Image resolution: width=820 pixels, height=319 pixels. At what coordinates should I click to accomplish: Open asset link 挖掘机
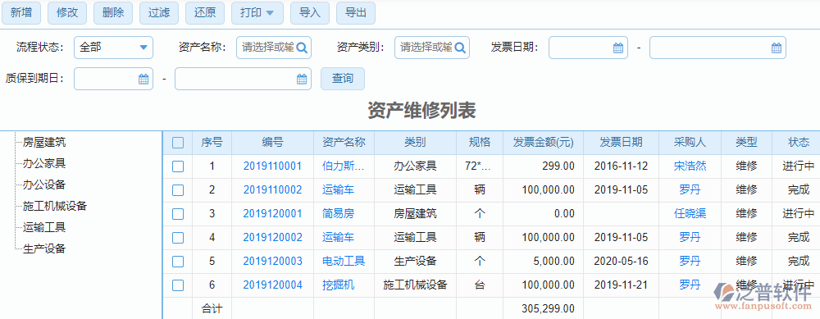[339, 285]
